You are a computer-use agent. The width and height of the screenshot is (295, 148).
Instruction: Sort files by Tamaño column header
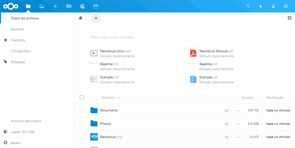(247, 98)
